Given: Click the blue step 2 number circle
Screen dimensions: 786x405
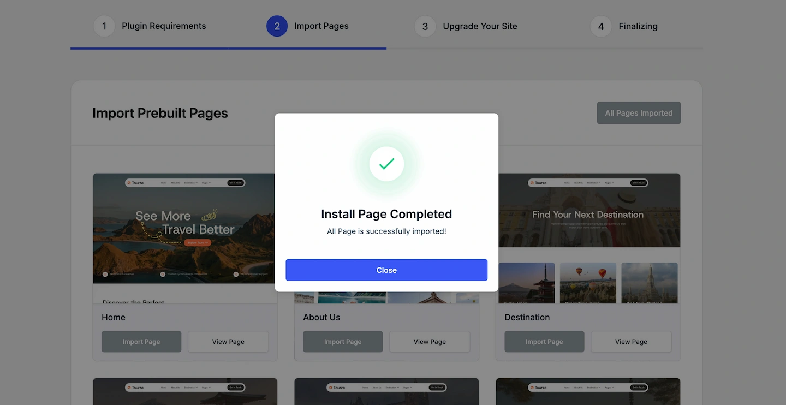Looking at the screenshot, I should coord(277,26).
